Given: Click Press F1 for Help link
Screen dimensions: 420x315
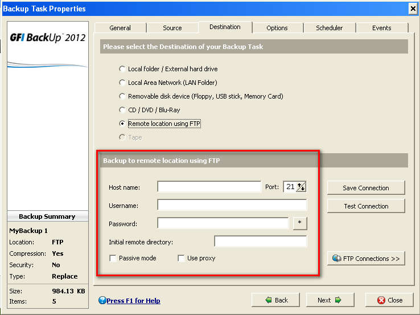Looking at the screenshot, I should pos(133,301).
